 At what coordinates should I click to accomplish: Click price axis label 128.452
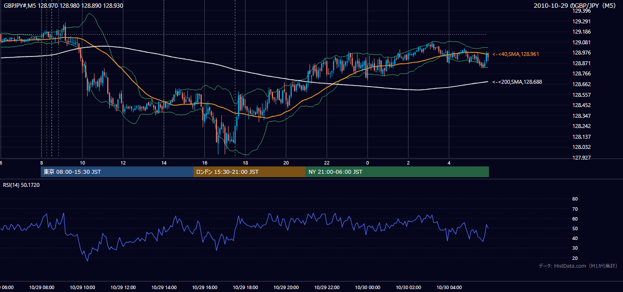tap(581, 105)
